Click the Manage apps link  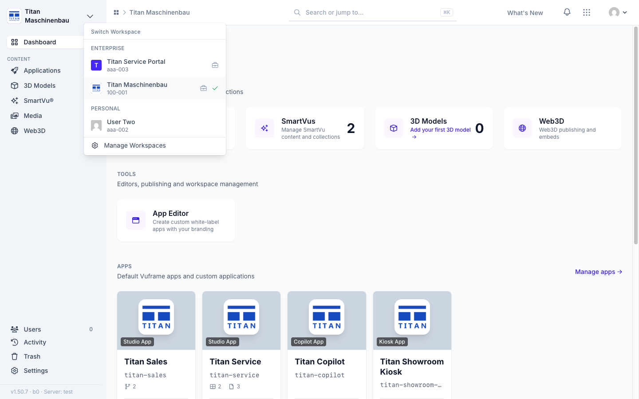pyautogui.click(x=599, y=272)
